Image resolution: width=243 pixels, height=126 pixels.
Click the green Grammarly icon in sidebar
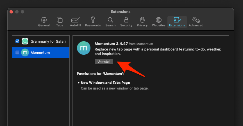point(25,41)
